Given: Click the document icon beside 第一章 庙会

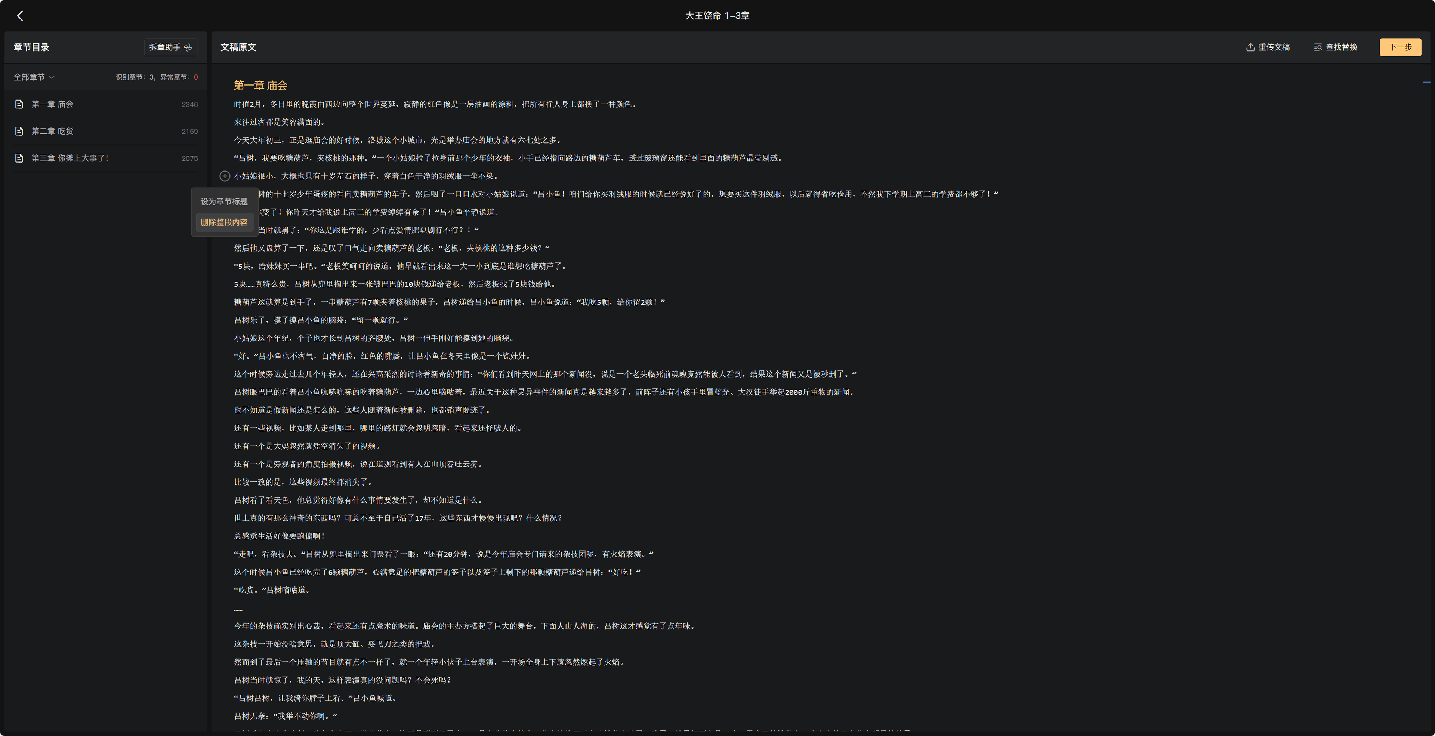Looking at the screenshot, I should (x=19, y=104).
